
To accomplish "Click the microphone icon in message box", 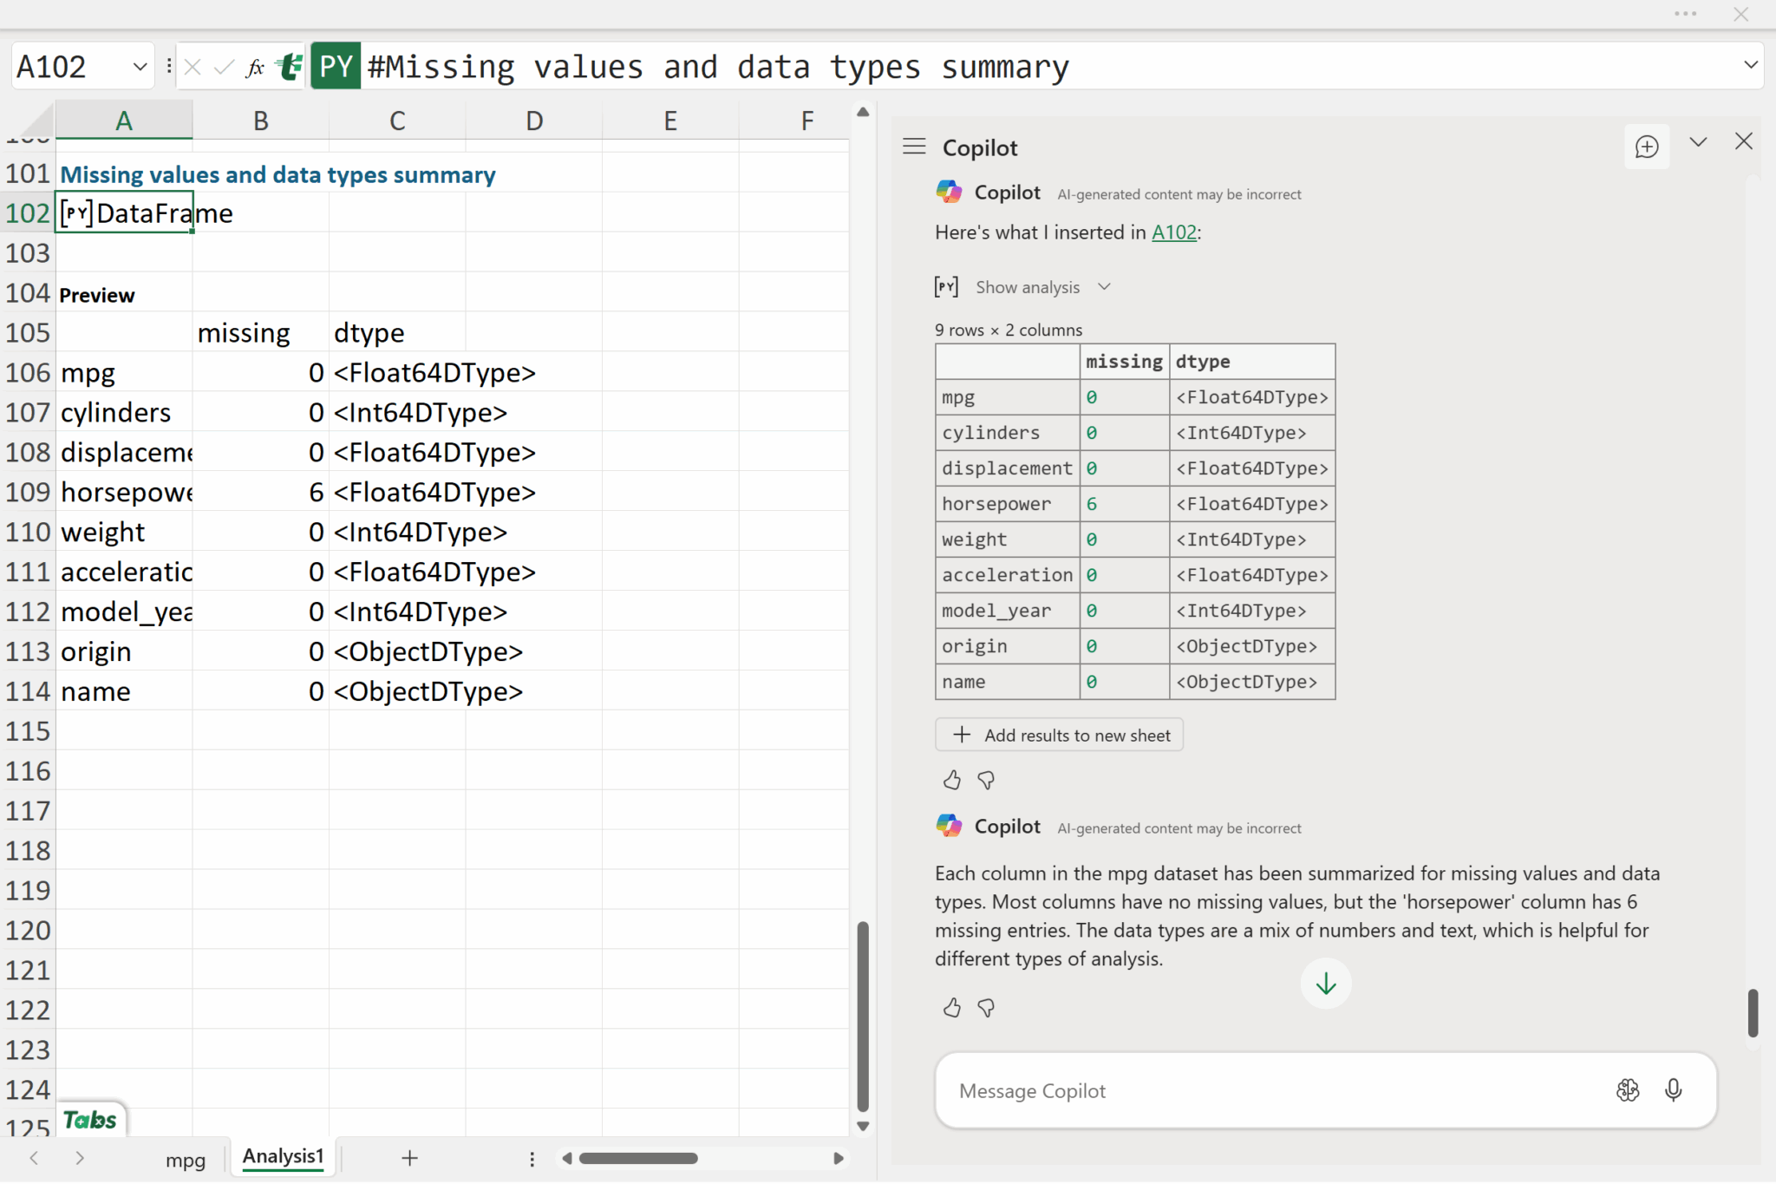I will pyautogui.click(x=1673, y=1090).
